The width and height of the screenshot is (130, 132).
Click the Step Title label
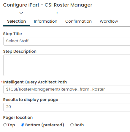pyautogui.click(x=12, y=34)
